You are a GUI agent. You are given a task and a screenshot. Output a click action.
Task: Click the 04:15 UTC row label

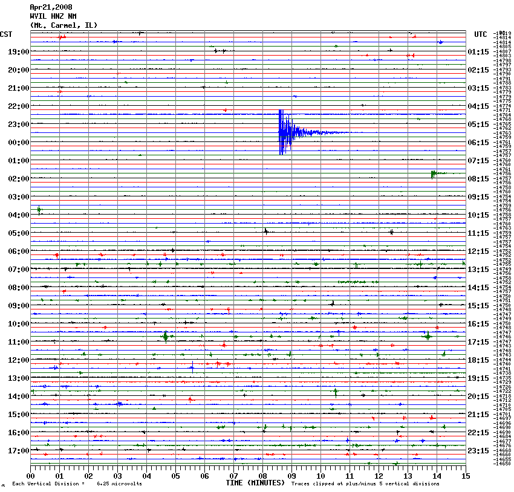click(478, 106)
